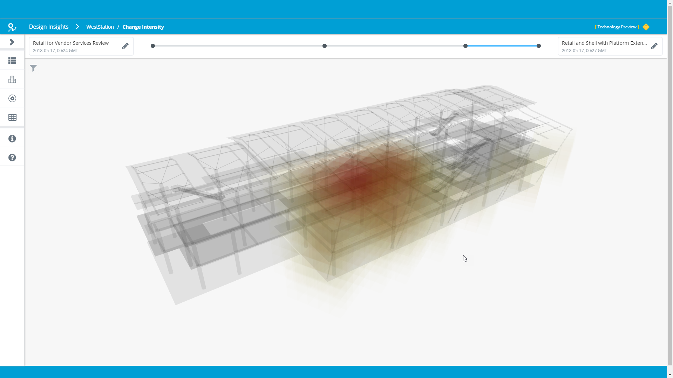The width and height of the screenshot is (673, 378).
Task: Select the first timeline version marker
Action: [153, 46]
